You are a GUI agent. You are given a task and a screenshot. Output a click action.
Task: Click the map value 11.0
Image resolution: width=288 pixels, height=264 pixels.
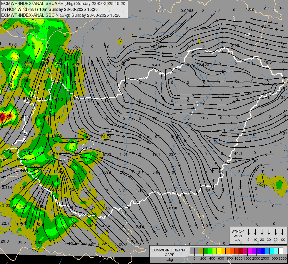point(271,134)
